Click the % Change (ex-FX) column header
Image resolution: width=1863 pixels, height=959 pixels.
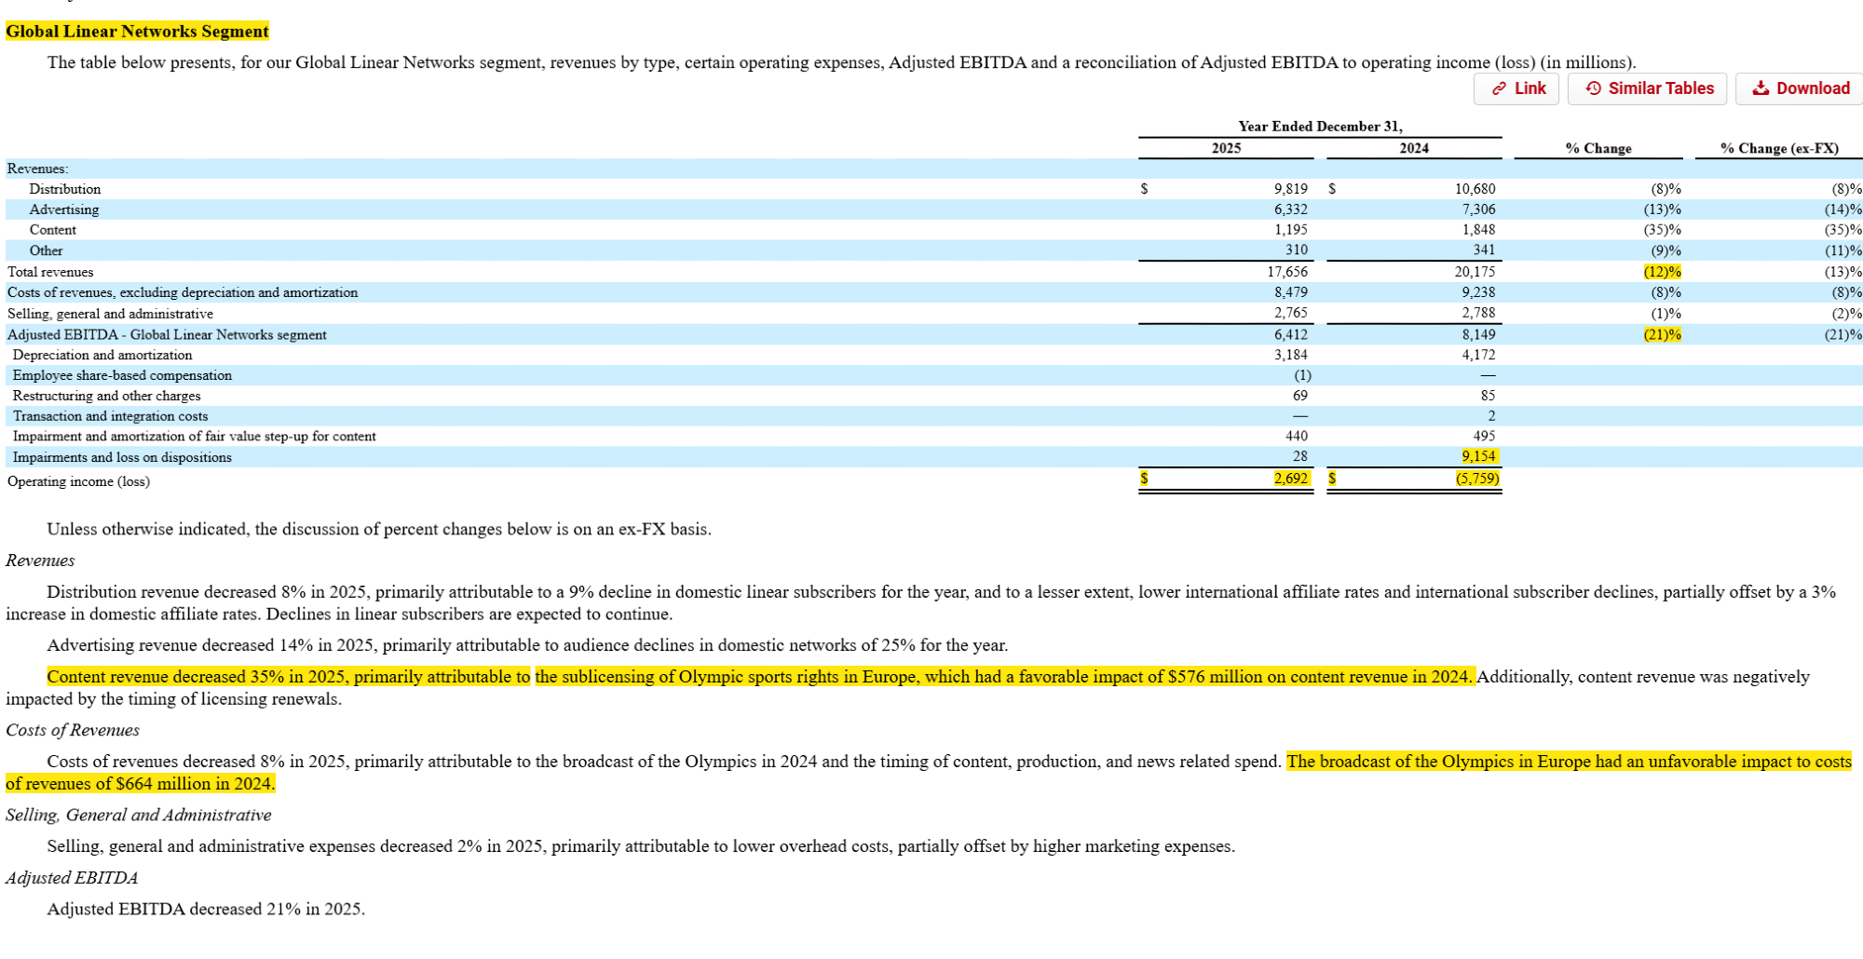(1778, 148)
